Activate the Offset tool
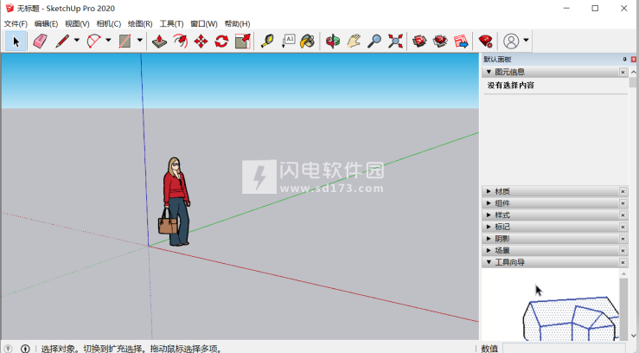639x353 pixels. [180, 42]
